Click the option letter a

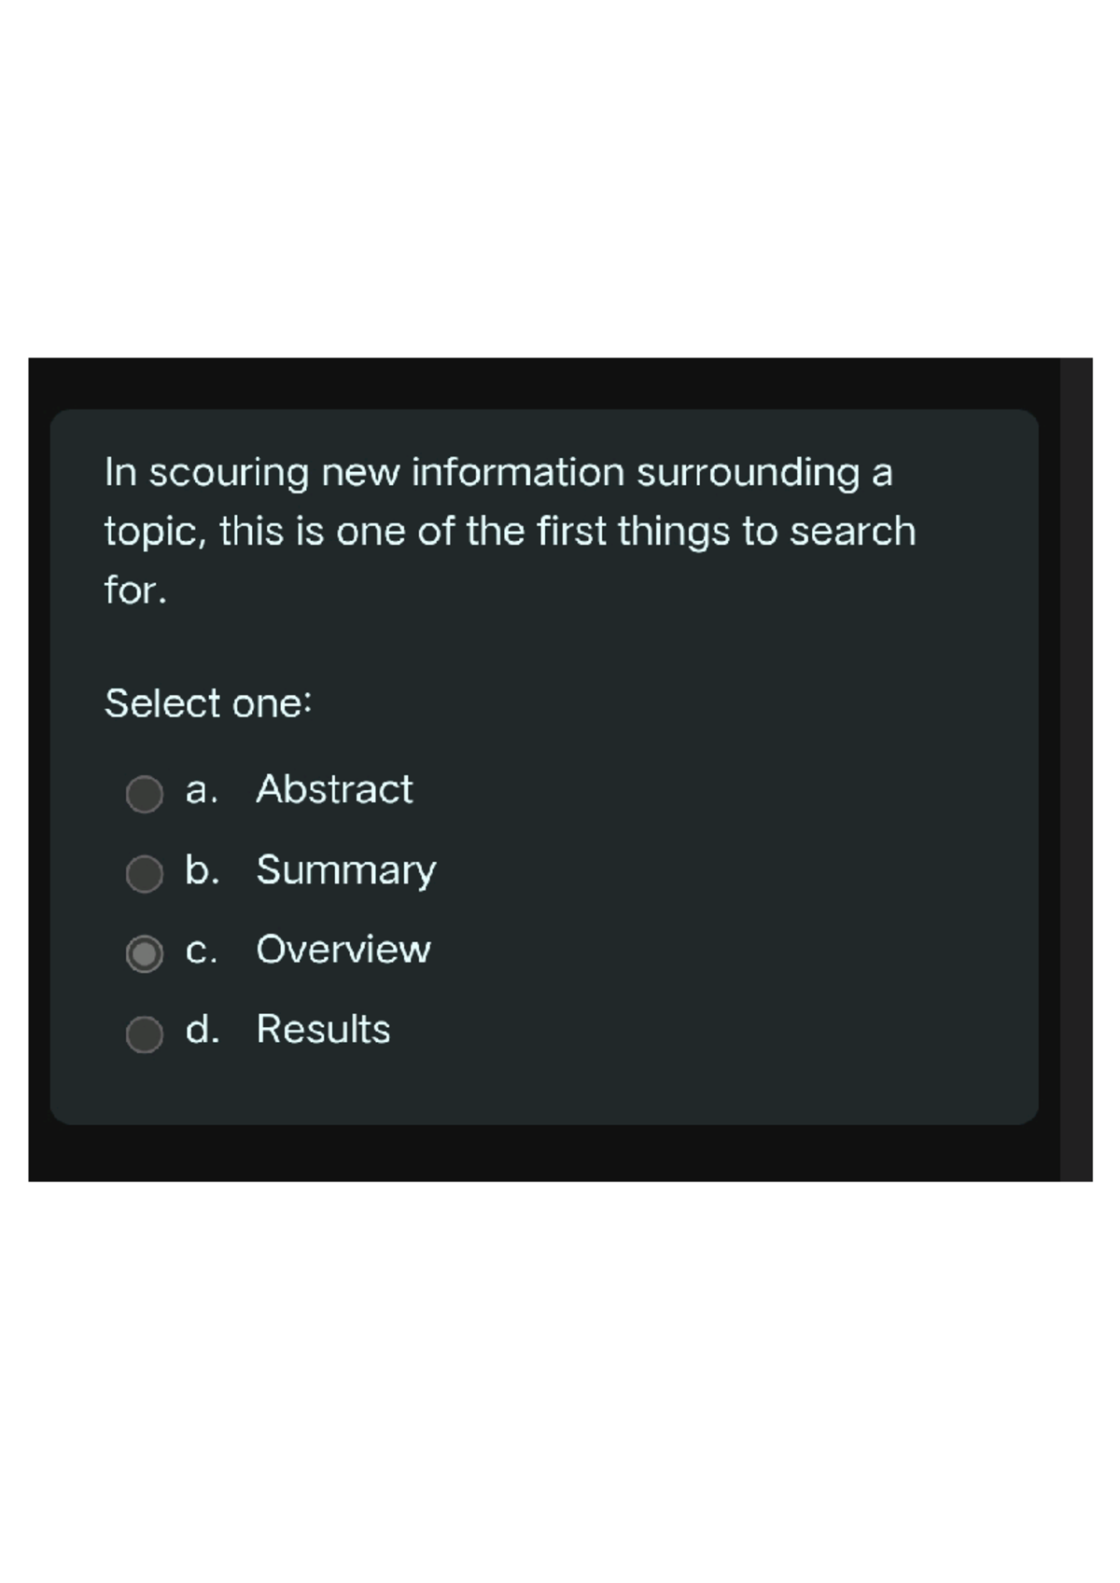coord(198,791)
